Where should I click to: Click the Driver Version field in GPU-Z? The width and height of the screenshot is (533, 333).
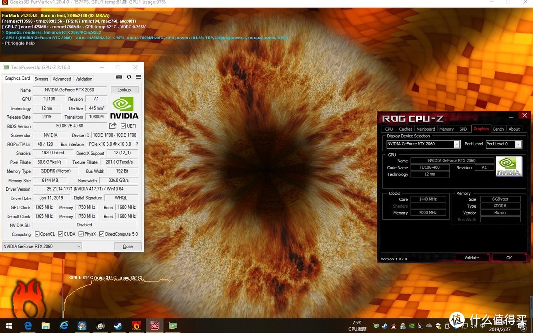85,189
